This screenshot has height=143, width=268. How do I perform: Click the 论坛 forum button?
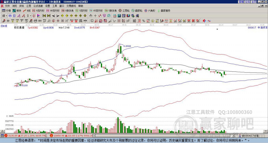[248, 2]
